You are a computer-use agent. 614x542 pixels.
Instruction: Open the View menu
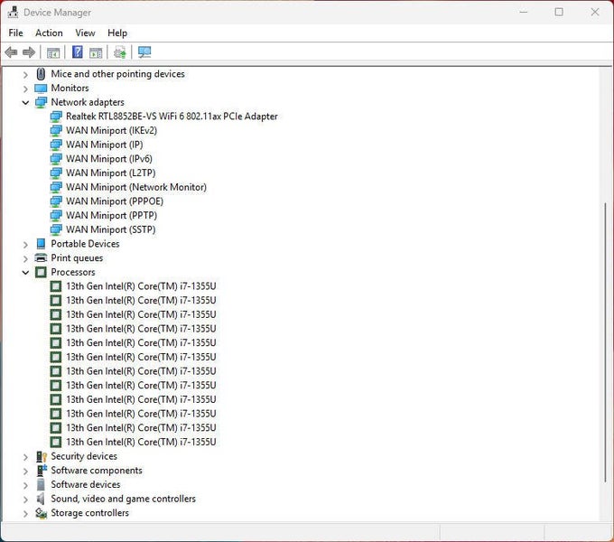pos(85,33)
